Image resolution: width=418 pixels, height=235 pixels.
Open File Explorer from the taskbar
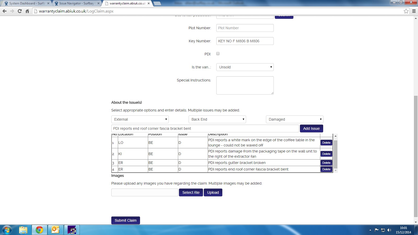click(23, 230)
